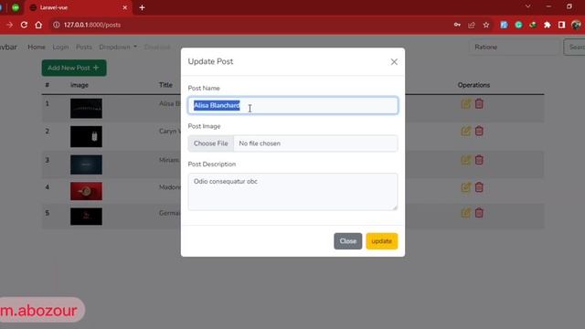585x329 pixels.
Task: Open the row 5 post image thumbnail
Action: click(x=86, y=217)
